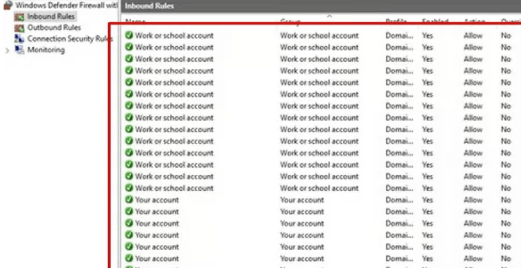This screenshot has height=268, width=521.
Task: Click the Monitoring node icon
Action: coord(20,50)
